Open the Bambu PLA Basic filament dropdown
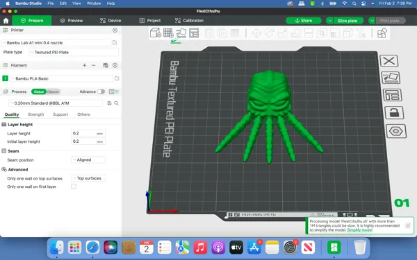The image size is (417, 260). 61,78
